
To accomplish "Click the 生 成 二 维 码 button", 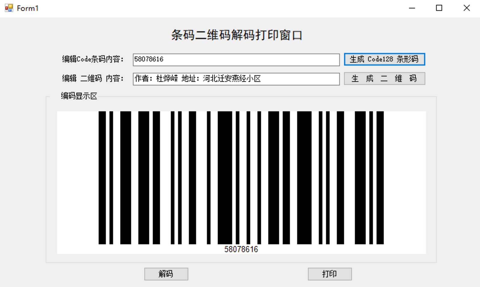I will click(384, 79).
